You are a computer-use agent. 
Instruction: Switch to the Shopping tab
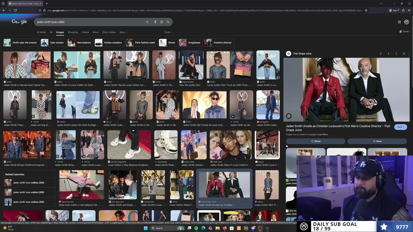tap(73, 32)
